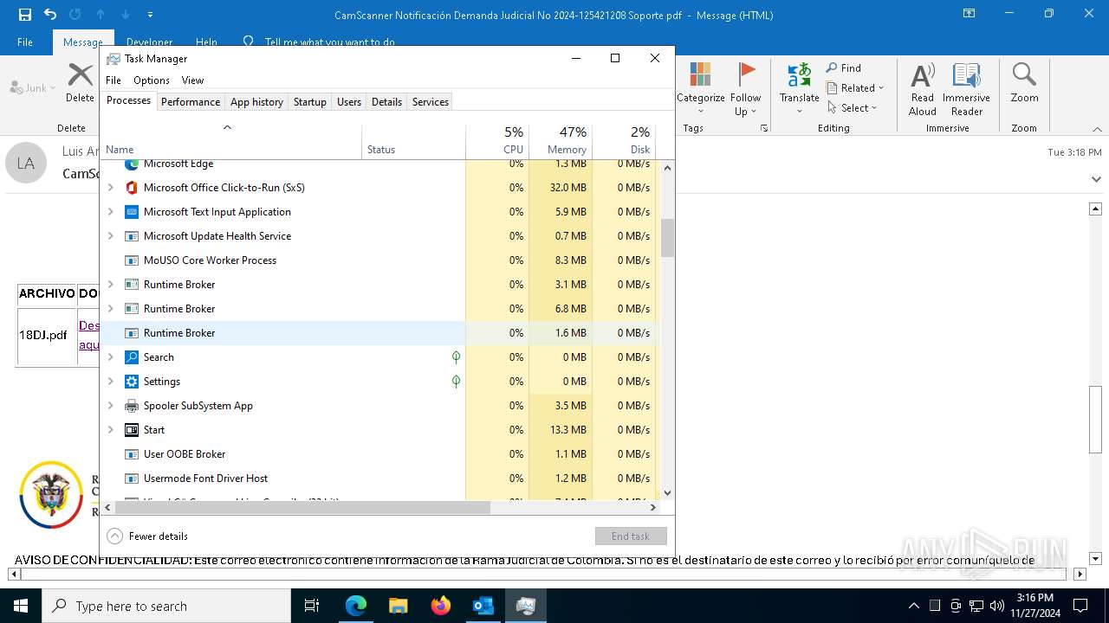Open the Task Manager Options menu
The image size is (1109, 623).
pyautogui.click(x=152, y=80)
